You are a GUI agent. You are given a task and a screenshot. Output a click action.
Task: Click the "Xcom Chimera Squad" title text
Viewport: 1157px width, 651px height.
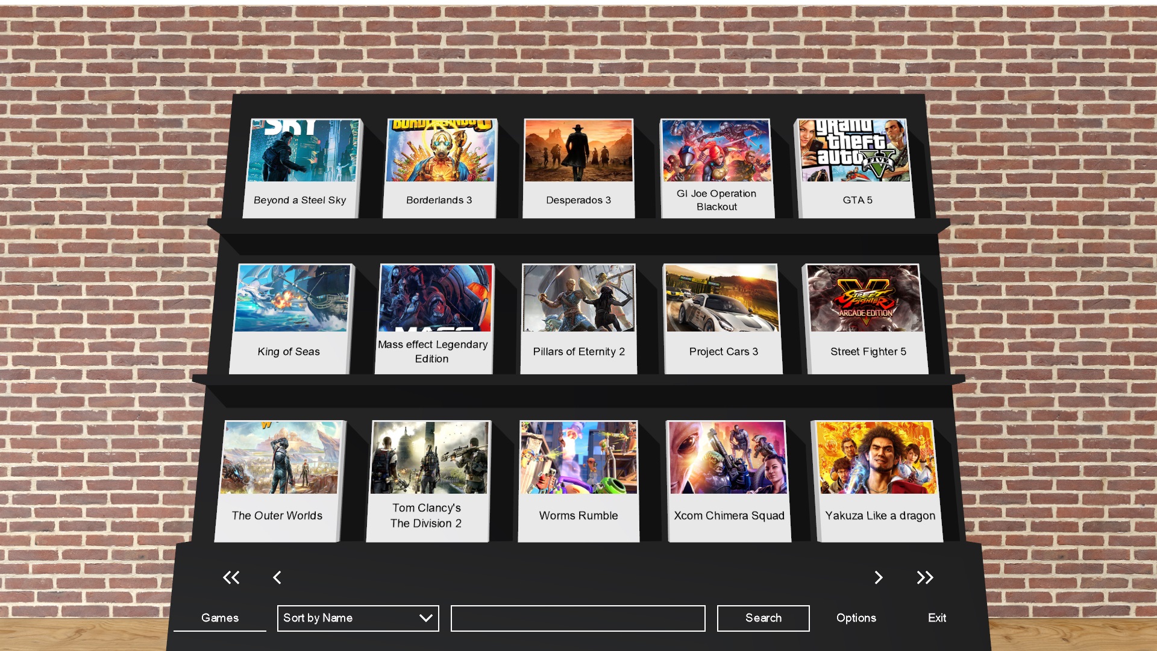pyautogui.click(x=729, y=516)
